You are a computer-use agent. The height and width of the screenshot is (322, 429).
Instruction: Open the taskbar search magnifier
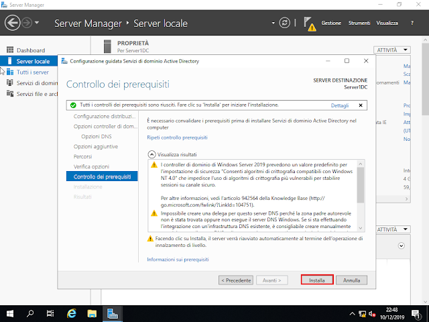(30, 313)
